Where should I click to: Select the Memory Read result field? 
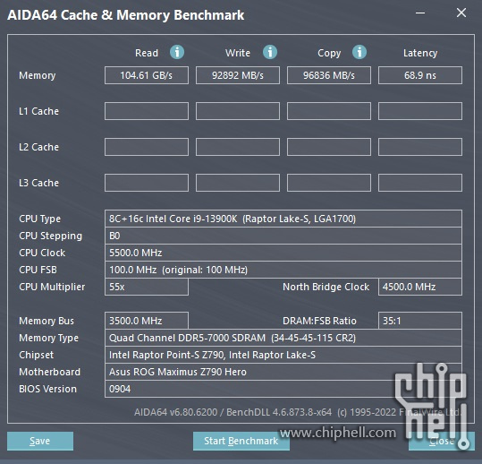[x=147, y=75]
